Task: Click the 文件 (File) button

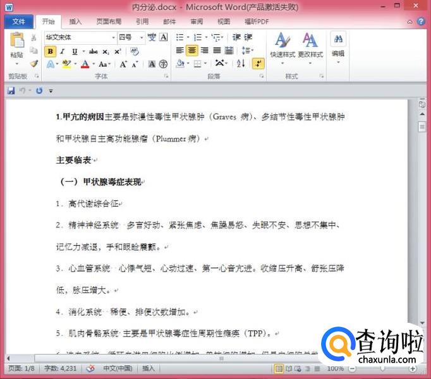Action: pos(19,21)
